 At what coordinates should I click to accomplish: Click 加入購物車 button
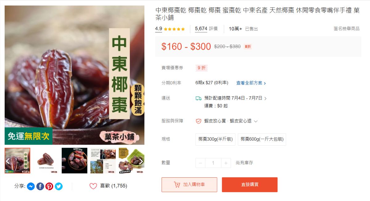[x=189, y=185]
